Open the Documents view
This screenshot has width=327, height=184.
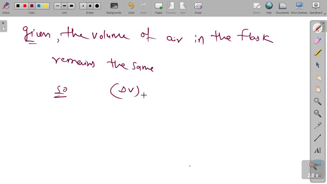282,8
